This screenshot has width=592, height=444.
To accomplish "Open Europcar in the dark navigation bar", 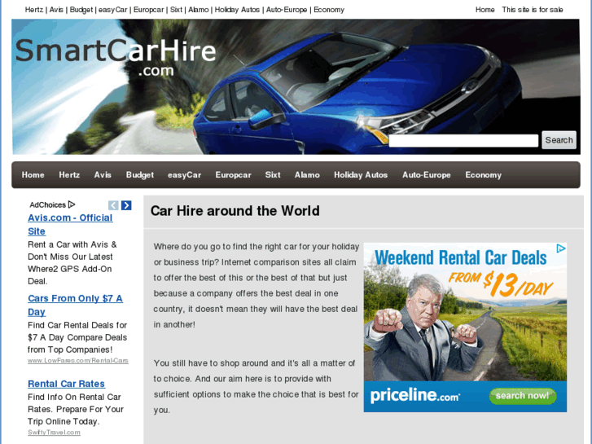I will click(234, 175).
